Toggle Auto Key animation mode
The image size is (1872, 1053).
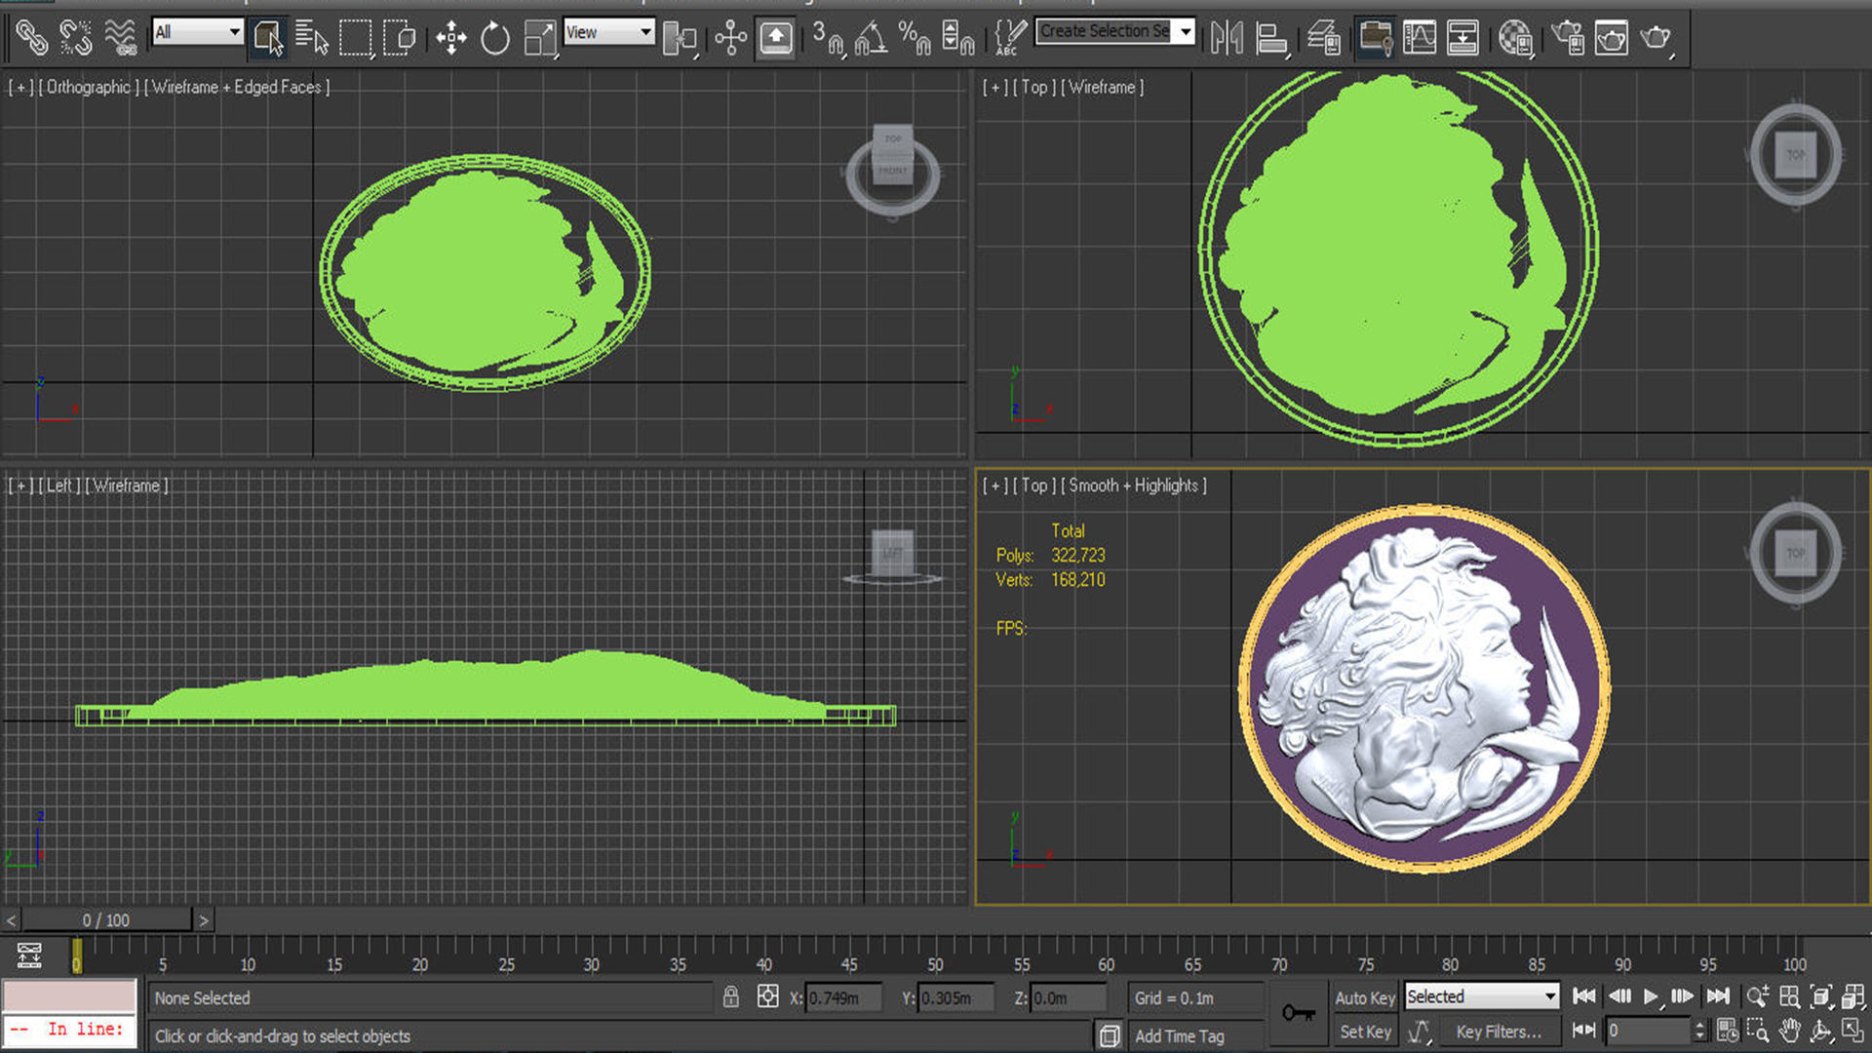[x=1364, y=997]
